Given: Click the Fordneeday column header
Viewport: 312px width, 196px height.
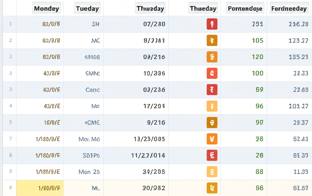Looking at the screenshot, I should [289, 9].
